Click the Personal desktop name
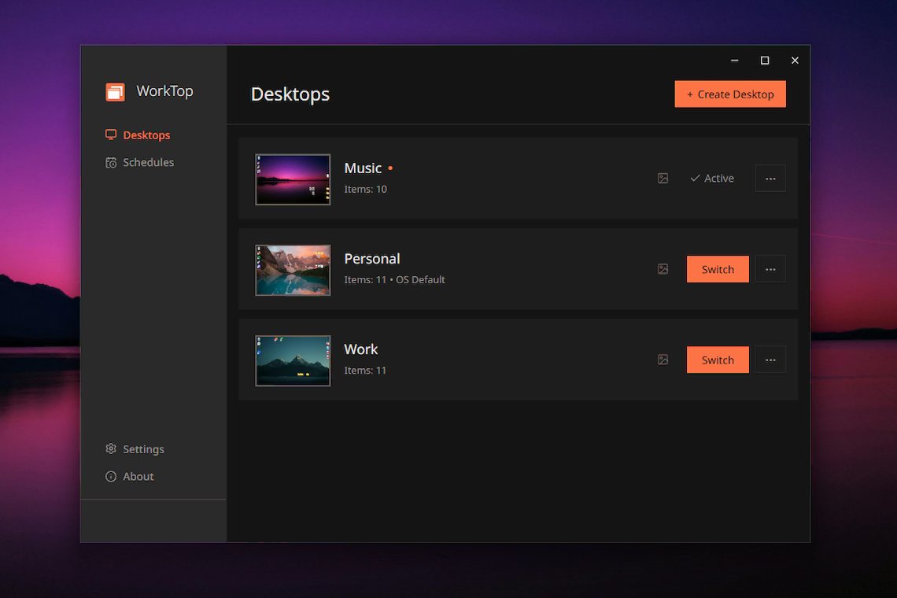The height and width of the screenshot is (598, 897). pyautogui.click(x=372, y=259)
